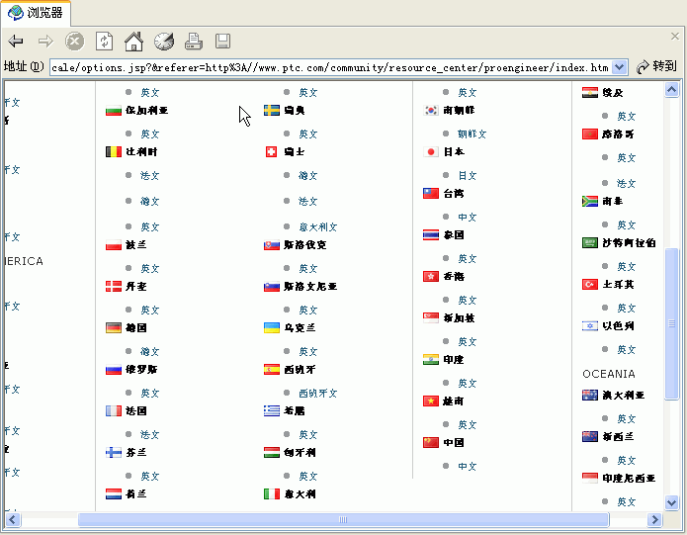Click the horizontal scrollbar thumb
The height and width of the screenshot is (535, 687).
[344, 520]
